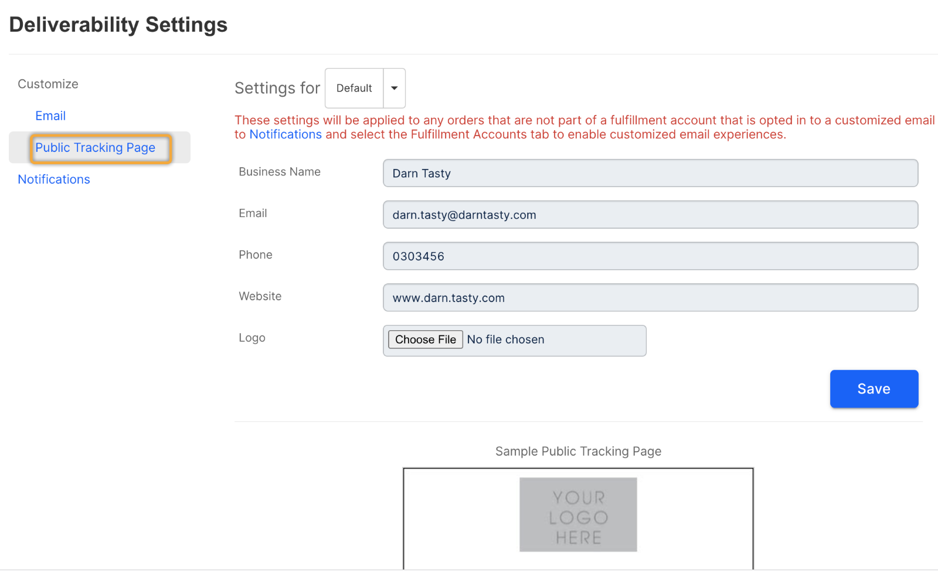Click the Business Name field label

(x=280, y=172)
